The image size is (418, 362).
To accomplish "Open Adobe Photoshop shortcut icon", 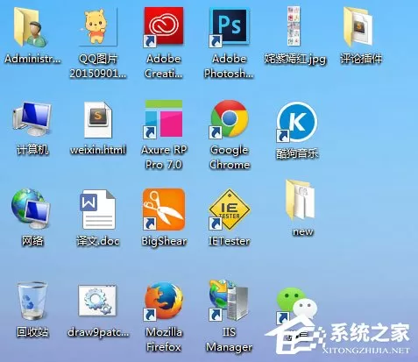I will click(x=229, y=27).
